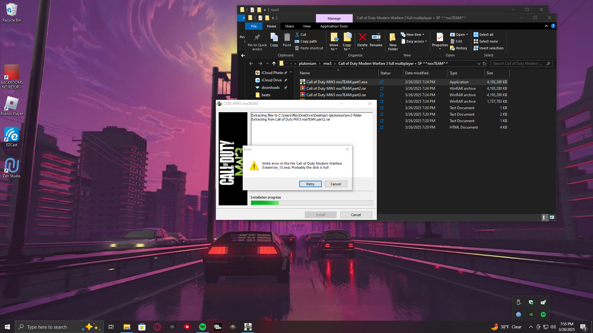Viewport: 593px width, 333px height.
Task: Click Cancel in the Error dialog
Action: click(336, 184)
